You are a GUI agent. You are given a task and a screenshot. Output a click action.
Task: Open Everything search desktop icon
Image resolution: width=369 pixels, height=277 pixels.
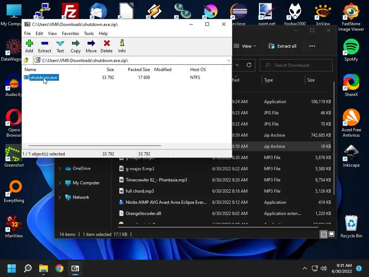pos(14,191)
